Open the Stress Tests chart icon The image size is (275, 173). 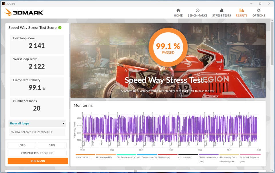point(221,10)
